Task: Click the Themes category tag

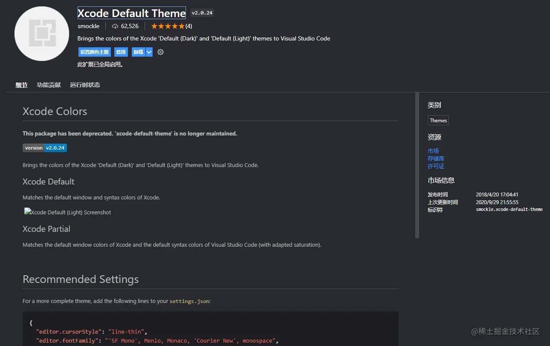Action: (438, 121)
